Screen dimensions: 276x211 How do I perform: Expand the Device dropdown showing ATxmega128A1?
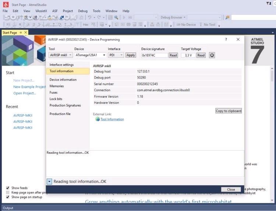pyautogui.click(x=90, y=55)
